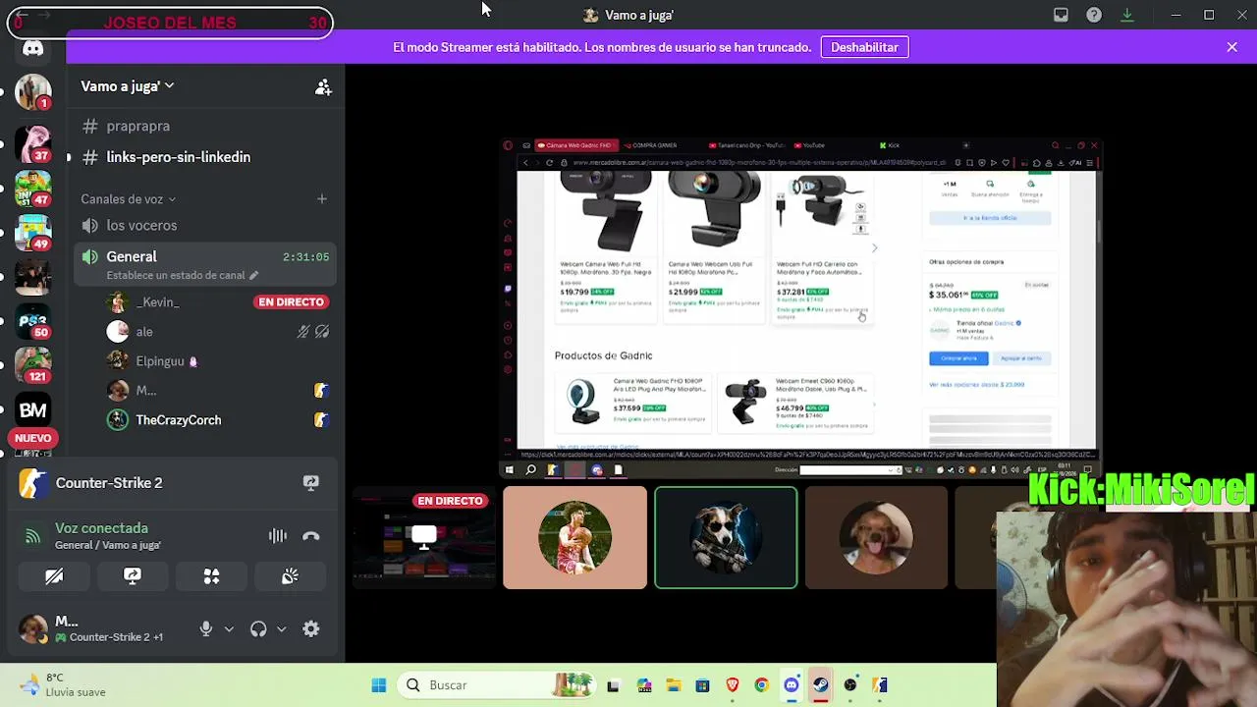Open the soundboard in voice controls
Image resolution: width=1257 pixels, height=707 pixels.
click(290, 576)
